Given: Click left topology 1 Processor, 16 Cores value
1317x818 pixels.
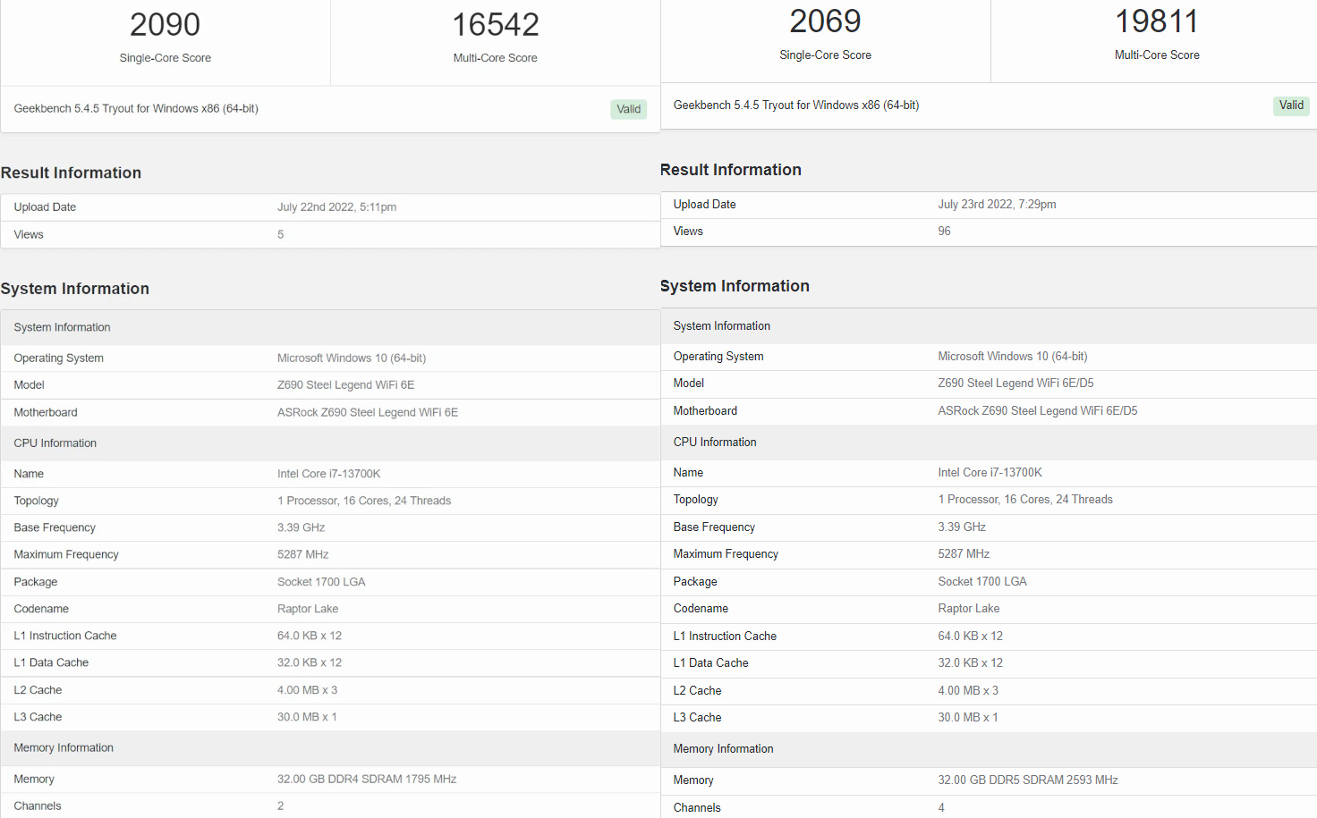Looking at the screenshot, I should [364, 502].
